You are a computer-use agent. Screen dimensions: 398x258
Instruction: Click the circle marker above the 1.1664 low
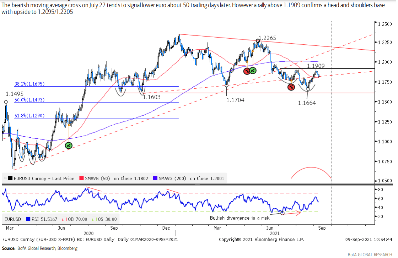308,88
